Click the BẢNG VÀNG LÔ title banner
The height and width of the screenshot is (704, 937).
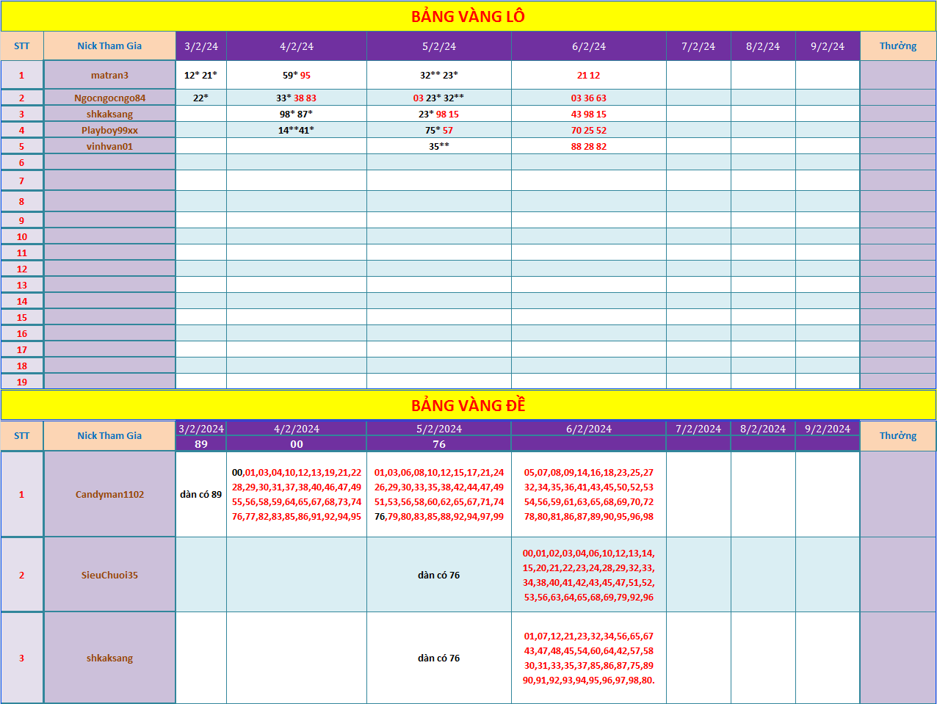[468, 16]
